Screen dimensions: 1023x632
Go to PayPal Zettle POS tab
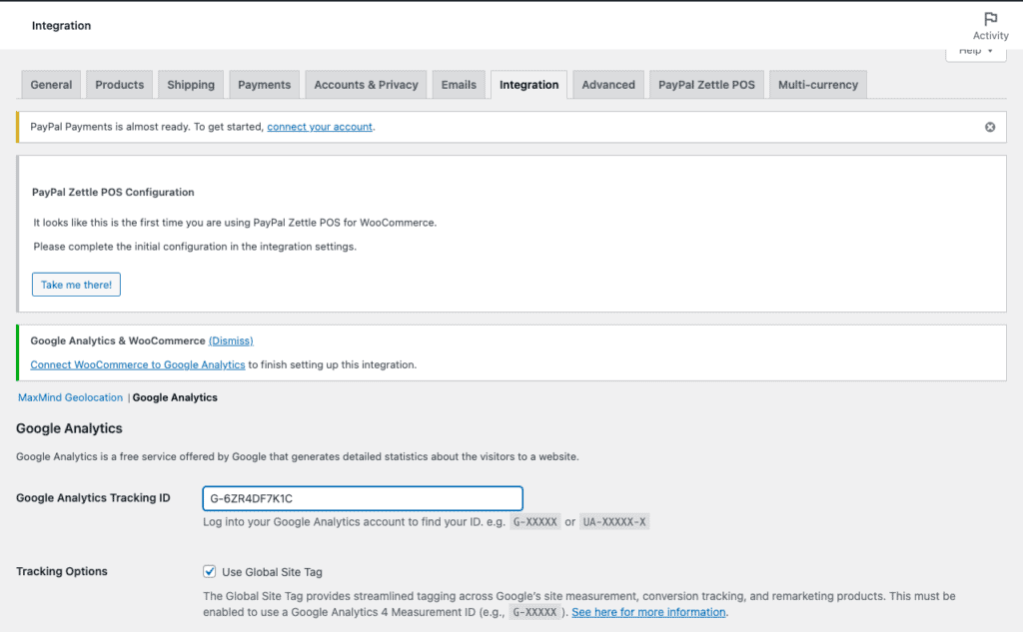pyautogui.click(x=706, y=85)
